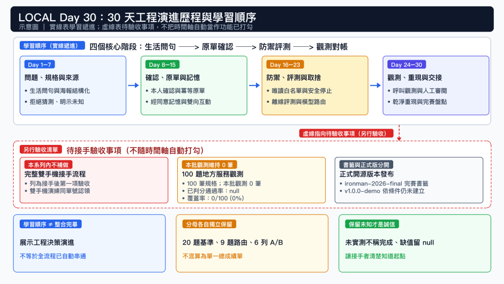
Task: Select the "Day 24–30" purple badge
Action: [407, 65]
